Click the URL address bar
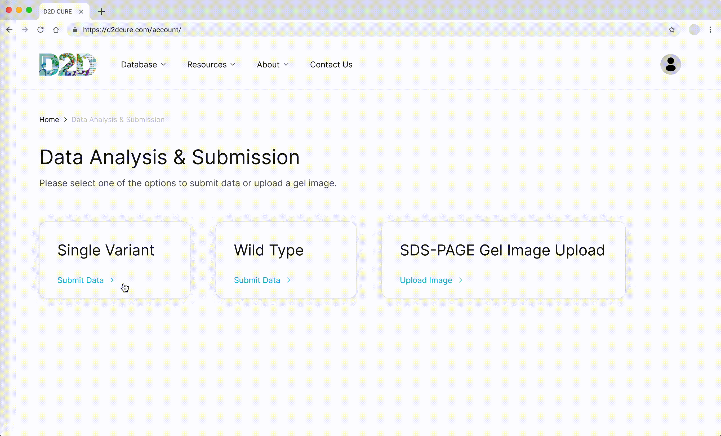Image resolution: width=721 pixels, height=436 pixels. pos(351,30)
